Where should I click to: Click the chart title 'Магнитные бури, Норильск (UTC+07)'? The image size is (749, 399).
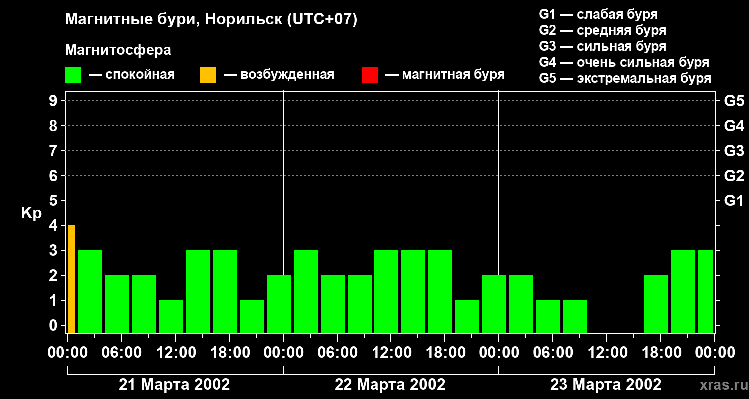click(211, 20)
